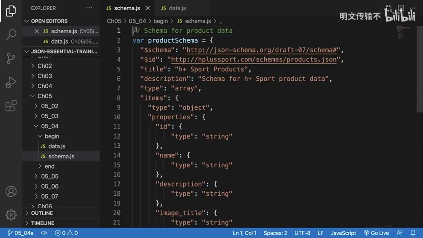Open the Run and Debug view
This screenshot has width=423, height=238.
(x=11, y=82)
